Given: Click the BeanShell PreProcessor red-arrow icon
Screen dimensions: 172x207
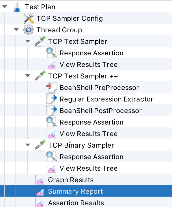Looking at the screenshot, I should [52, 87].
